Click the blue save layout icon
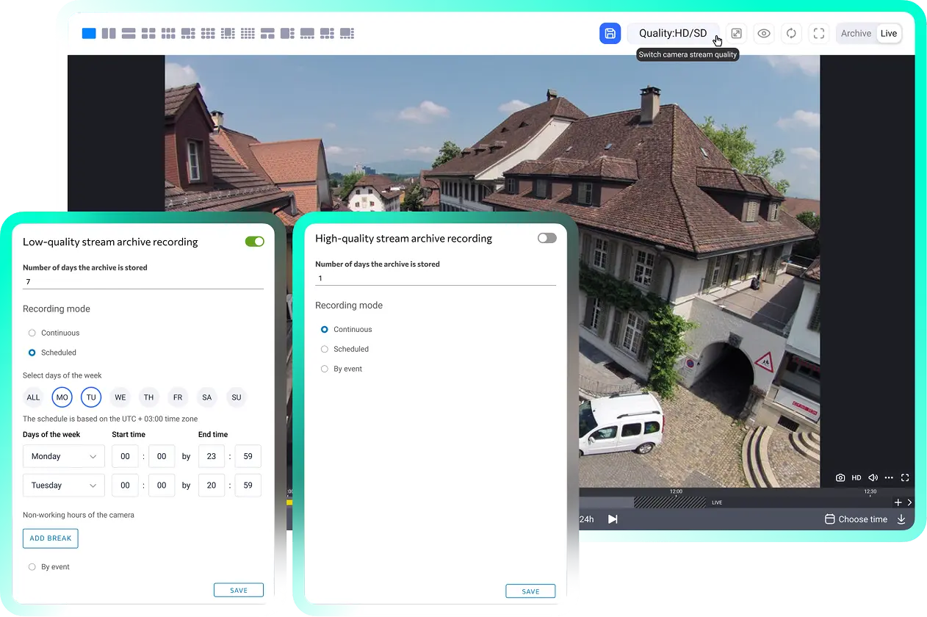The height and width of the screenshot is (617, 927). [610, 34]
